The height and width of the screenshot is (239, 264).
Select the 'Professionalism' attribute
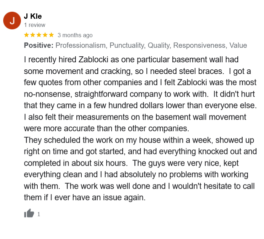81,45
